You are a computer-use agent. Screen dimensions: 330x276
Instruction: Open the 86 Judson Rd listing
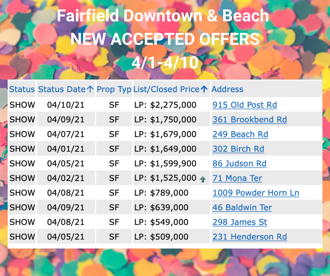(239, 164)
